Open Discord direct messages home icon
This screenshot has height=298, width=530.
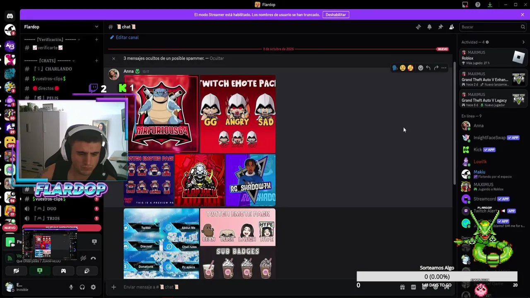click(x=10, y=16)
